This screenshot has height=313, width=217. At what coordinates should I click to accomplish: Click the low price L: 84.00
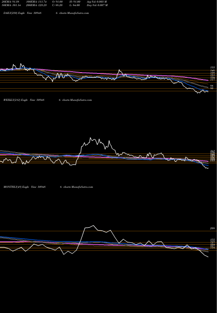[75, 5]
